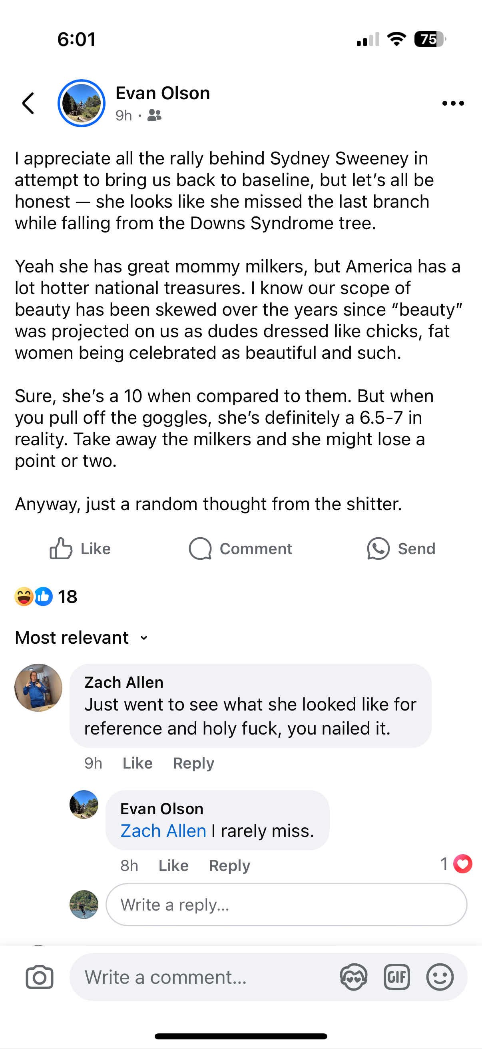Screen dimensions: 482x1049
Task: Tap the Comment speech bubble button
Action: pyautogui.click(x=240, y=549)
